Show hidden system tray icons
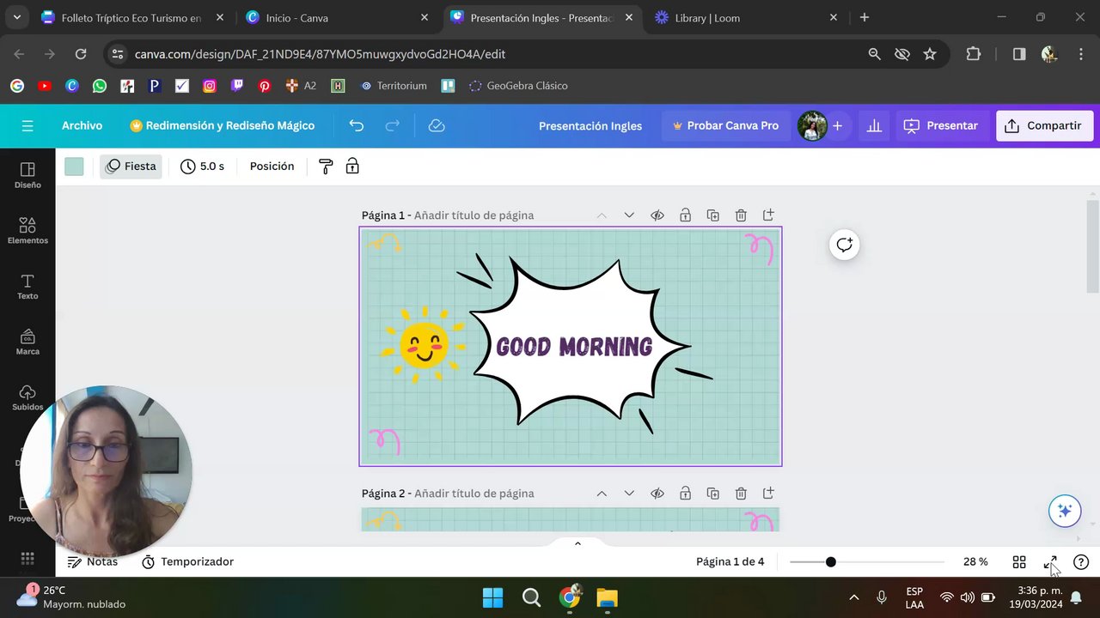The height and width of the screenshot is (618, 1100). click(853, 597)
